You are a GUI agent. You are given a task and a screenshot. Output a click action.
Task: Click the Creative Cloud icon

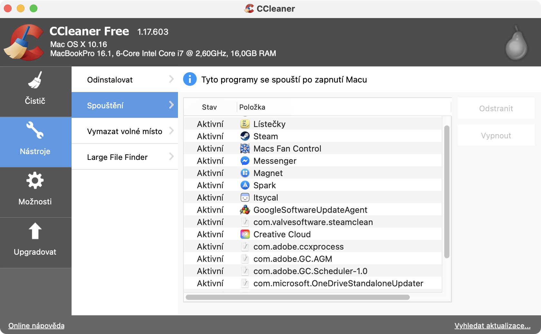tap(245, 234)
